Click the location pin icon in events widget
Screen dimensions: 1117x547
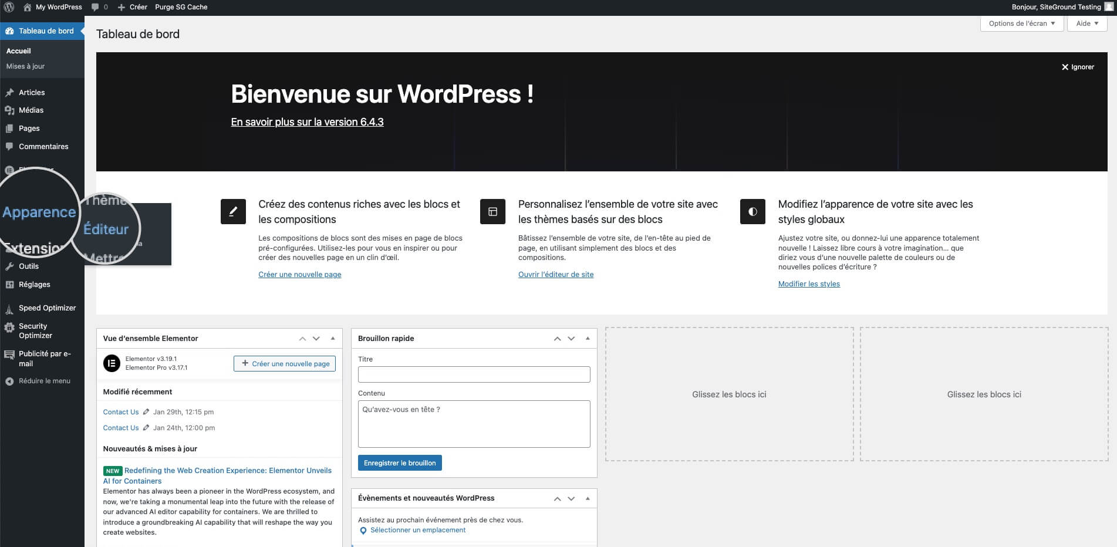[x=363, y=531]
